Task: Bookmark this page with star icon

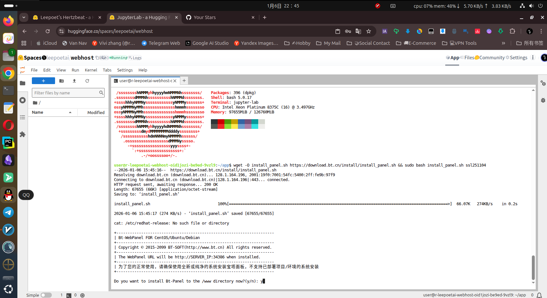Action: [369, 31]
